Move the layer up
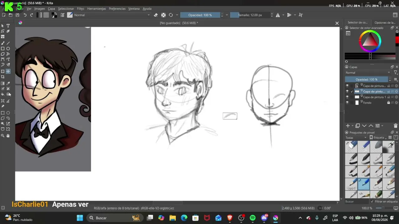Viewport: 399px width, 224px height. [371, 126]
